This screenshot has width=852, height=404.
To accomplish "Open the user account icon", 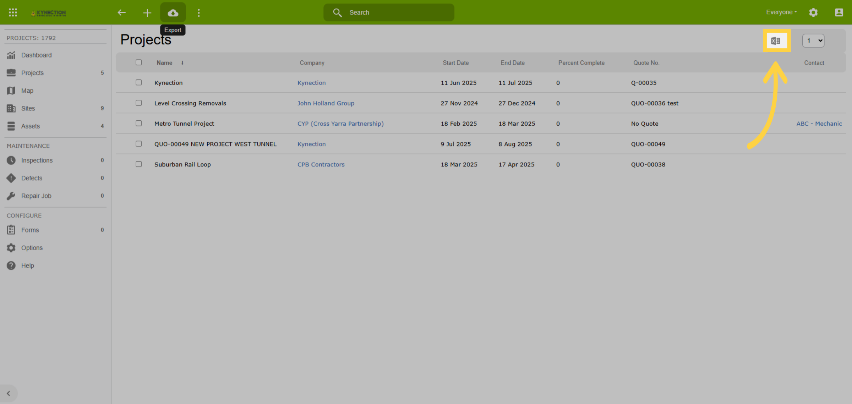I will coord(839,12).
